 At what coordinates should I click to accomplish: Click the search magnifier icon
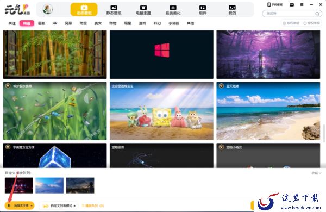[x=317, y=14]
